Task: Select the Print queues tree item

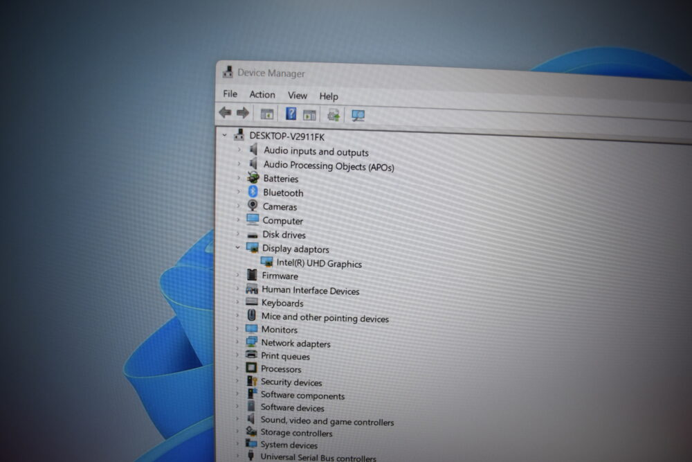Action: click(x=286, y=356)
